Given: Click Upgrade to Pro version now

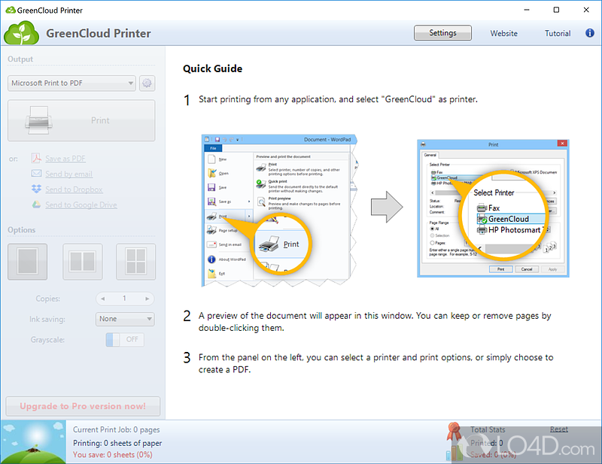Looking at the screenshot, I should pyautogui.click(x=83, y=406).
